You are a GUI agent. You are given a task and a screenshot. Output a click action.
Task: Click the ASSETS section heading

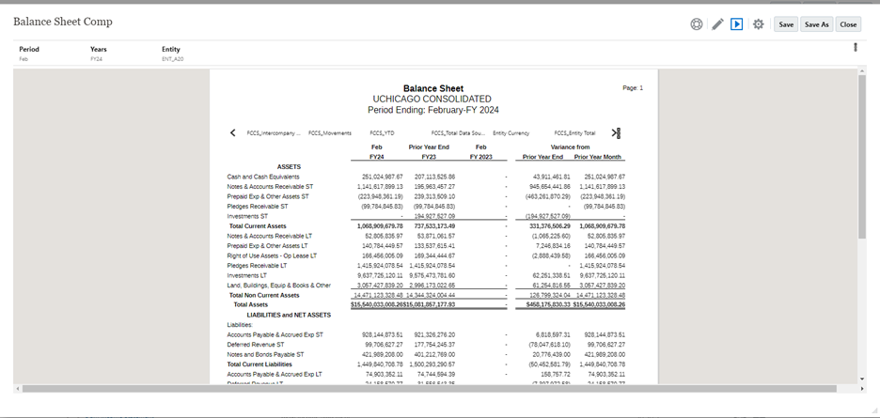click(289, 166)
